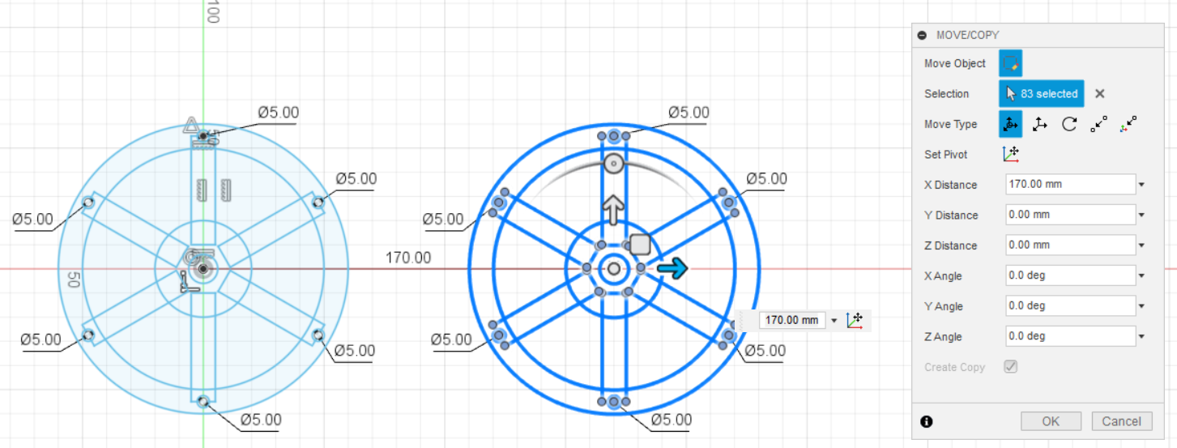The image size is (1177, 448).
Task: Select the Free Move move type
Action: point(1010,124)
